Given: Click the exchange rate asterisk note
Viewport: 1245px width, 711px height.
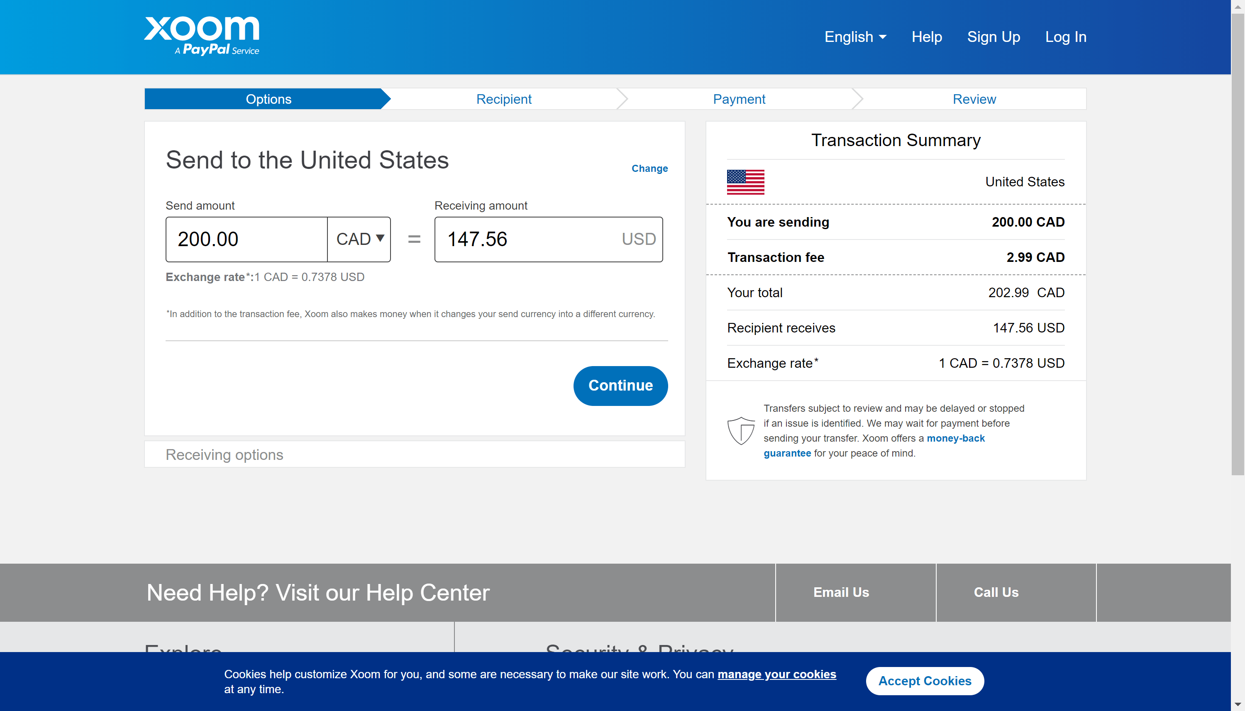Looking at the screenshot, I should pyautogui.click(x=411, y=314).
